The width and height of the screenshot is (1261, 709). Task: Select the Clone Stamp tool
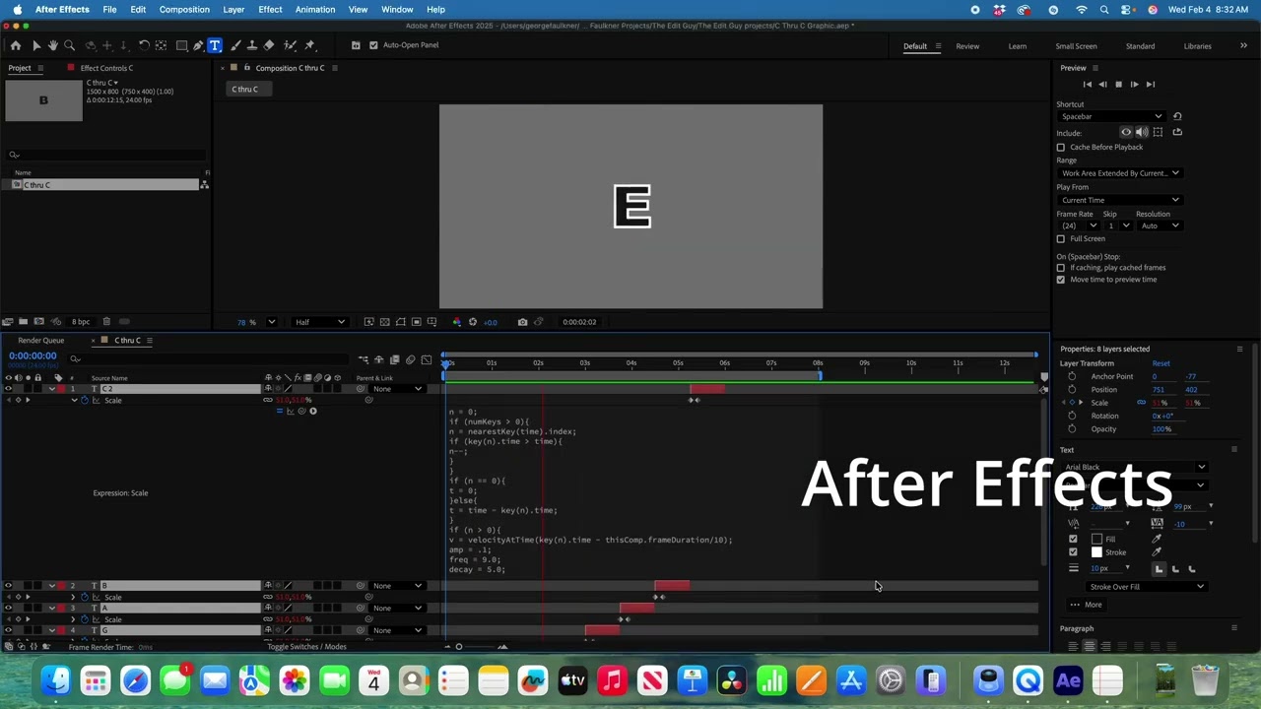pos(252,45)
